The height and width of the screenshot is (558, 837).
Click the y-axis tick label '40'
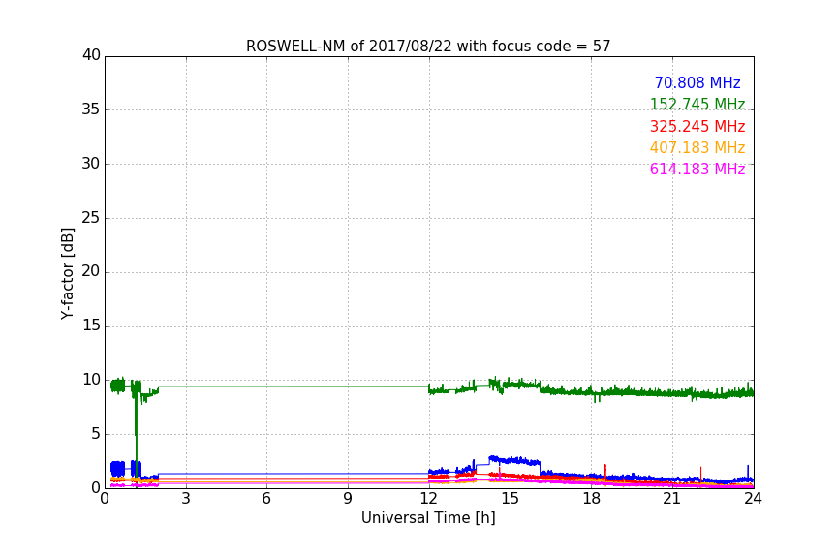click(91, 55)
